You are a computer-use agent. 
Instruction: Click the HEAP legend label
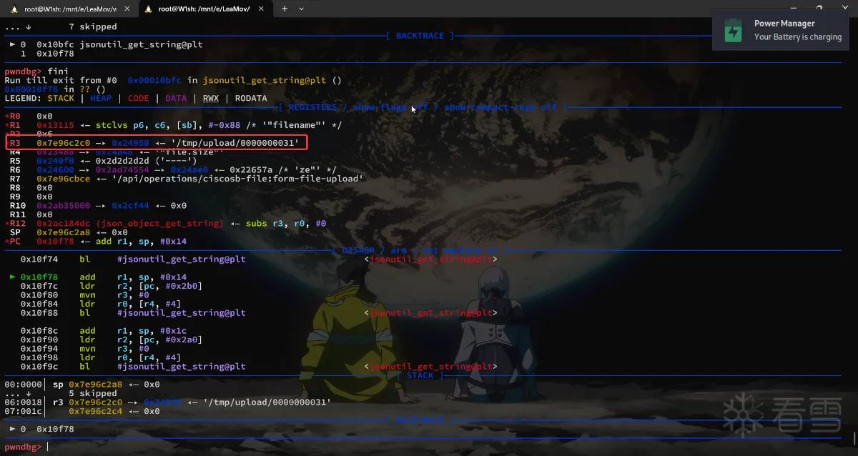point(102,98)
